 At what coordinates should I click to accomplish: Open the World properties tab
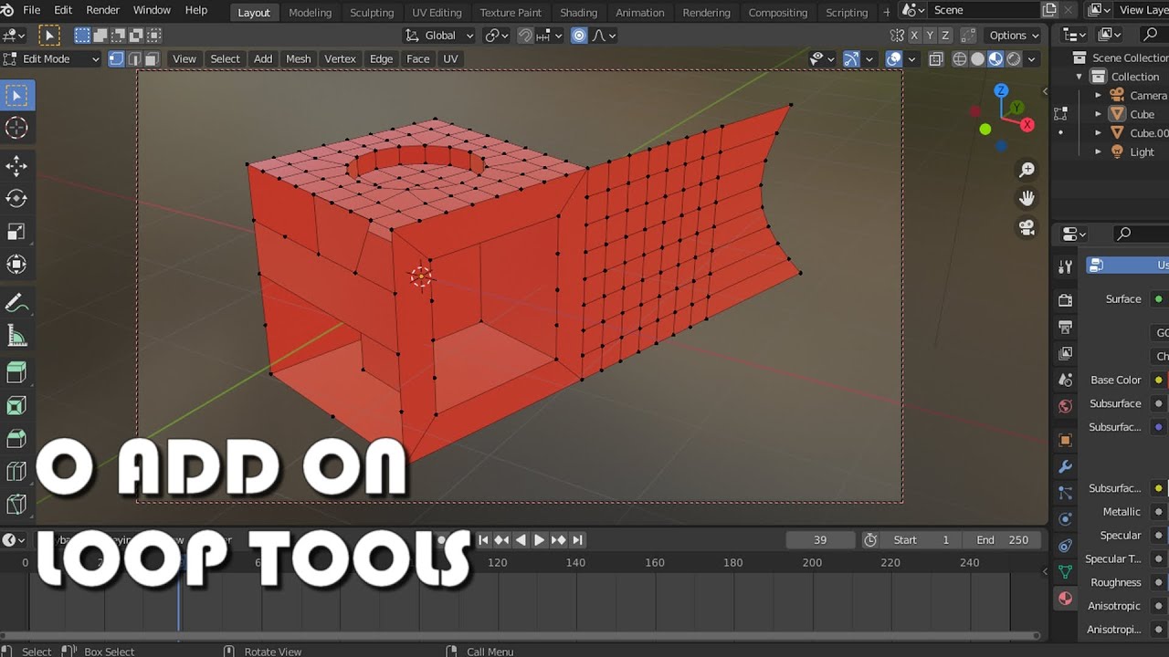(x=1065, y=406)
